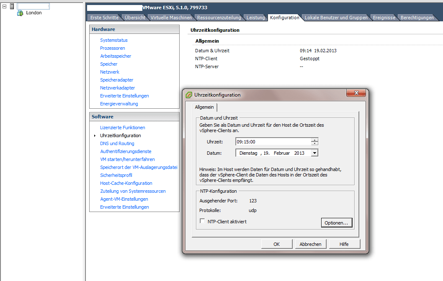Viewport: 443px width, 281px height.
Task: Open NTP Optionen... dialog
Action: click(x=337, y=222)
